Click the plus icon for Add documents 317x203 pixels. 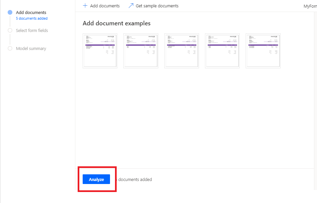[x=85, y=6]
